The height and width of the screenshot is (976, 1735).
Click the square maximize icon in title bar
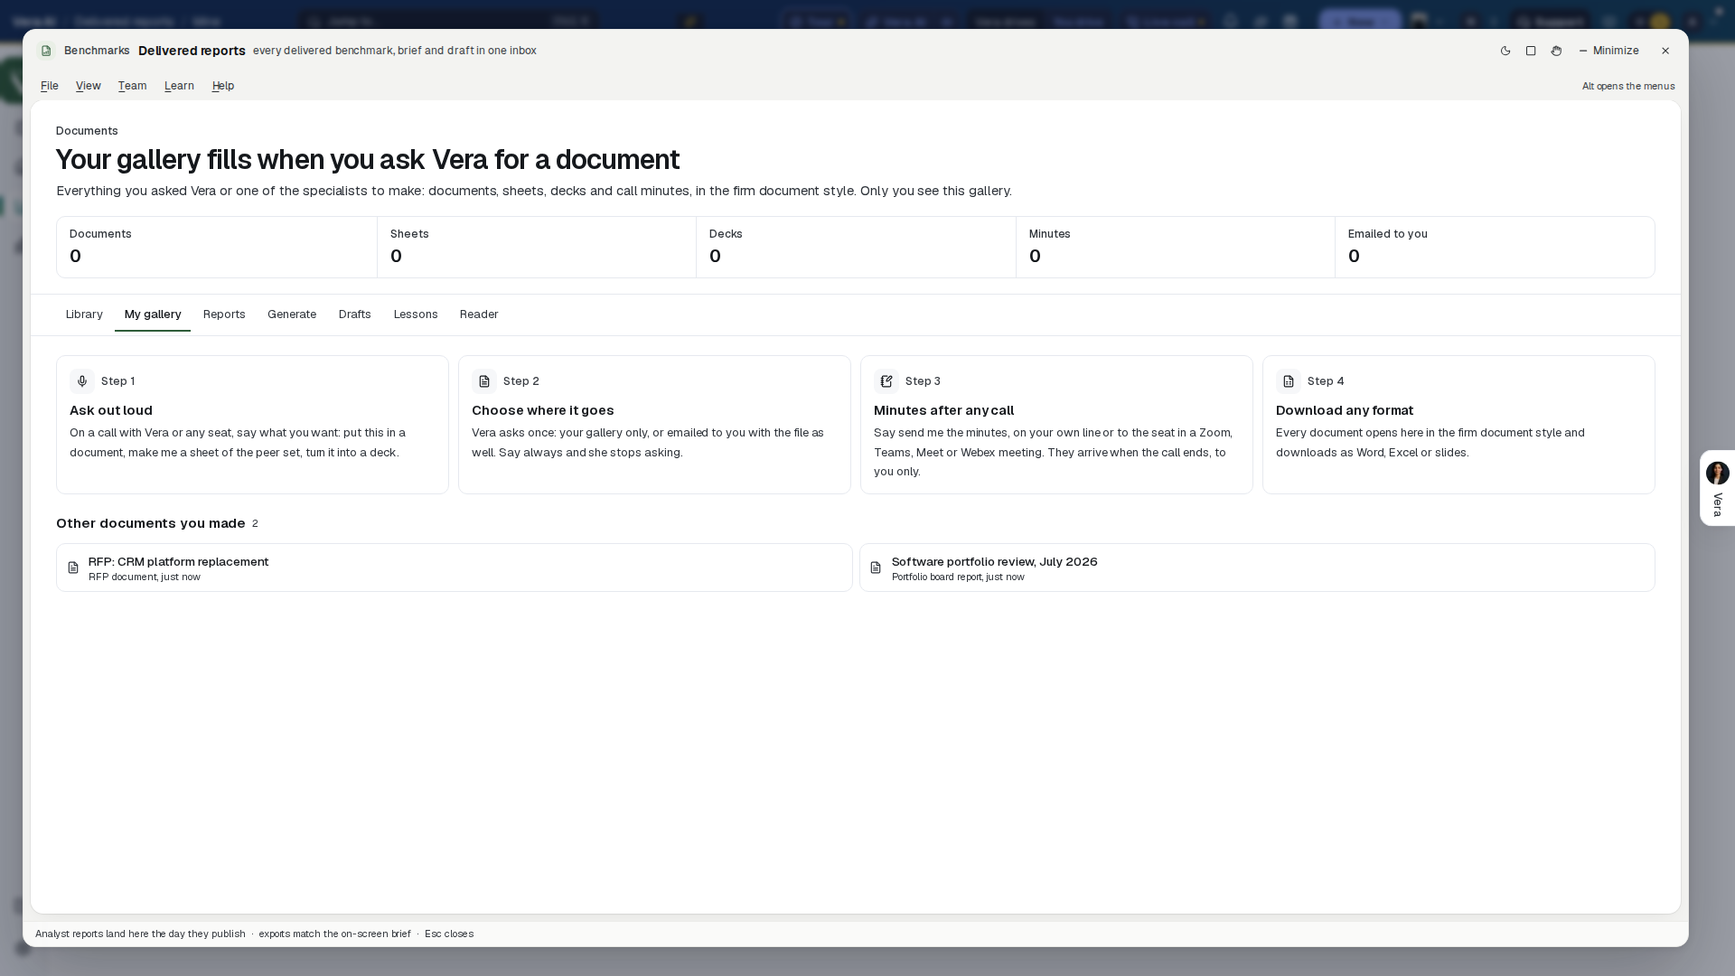coord(1531,51)
